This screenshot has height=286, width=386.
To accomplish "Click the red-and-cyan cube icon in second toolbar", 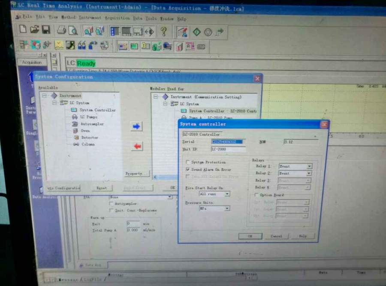I will tap(36, 45).
